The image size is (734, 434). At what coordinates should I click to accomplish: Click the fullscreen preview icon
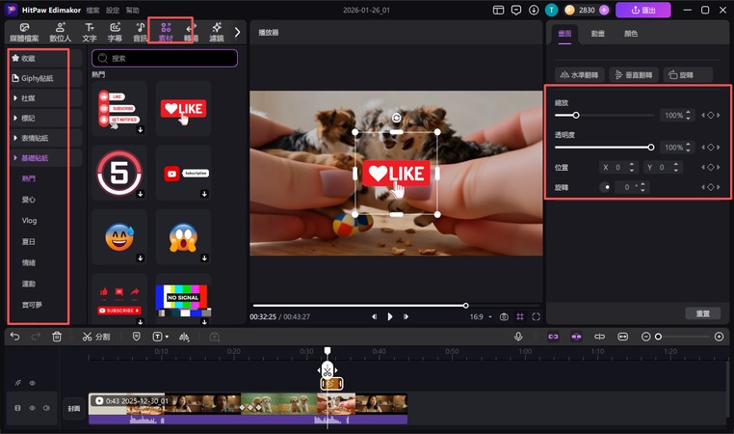pos(536,316)
